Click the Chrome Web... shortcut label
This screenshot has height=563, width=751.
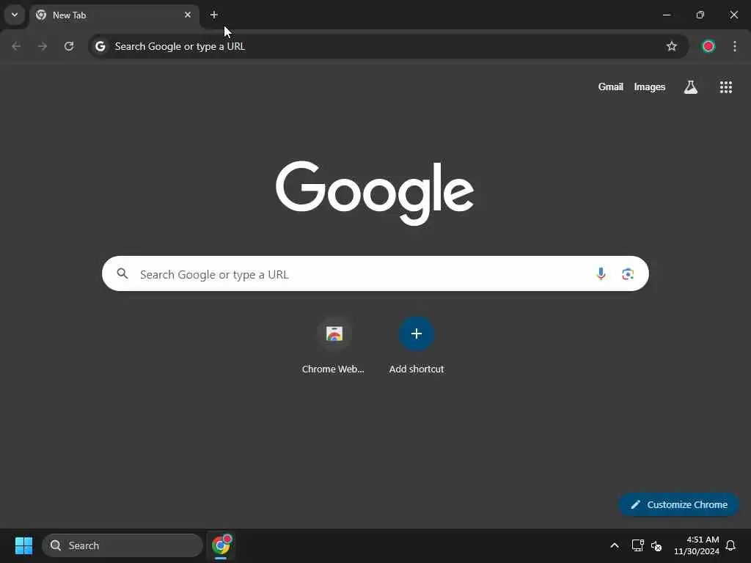click(x=333, y=369)
